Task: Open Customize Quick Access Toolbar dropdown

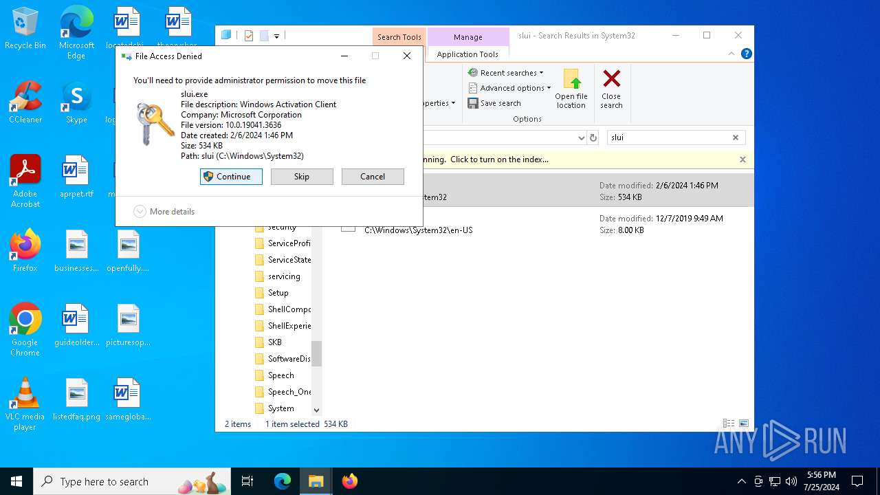Action: [276, 36]
